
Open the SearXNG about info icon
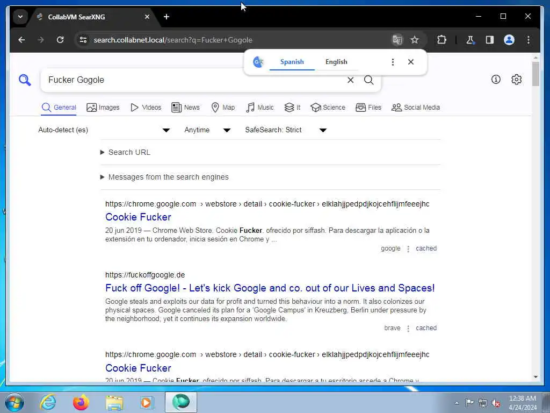click(x=496, y=80)
